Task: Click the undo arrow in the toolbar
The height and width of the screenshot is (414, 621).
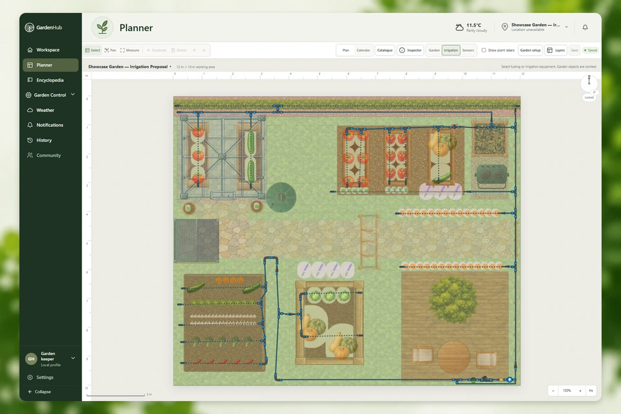Action: click(x=195, y=50)
